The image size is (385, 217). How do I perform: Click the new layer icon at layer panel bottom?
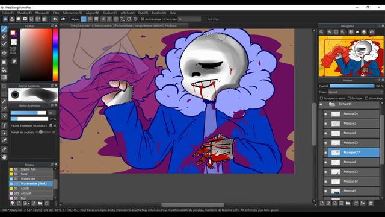point(322,203)
